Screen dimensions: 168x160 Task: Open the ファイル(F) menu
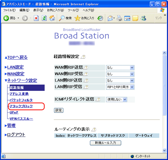coord(9,10)
